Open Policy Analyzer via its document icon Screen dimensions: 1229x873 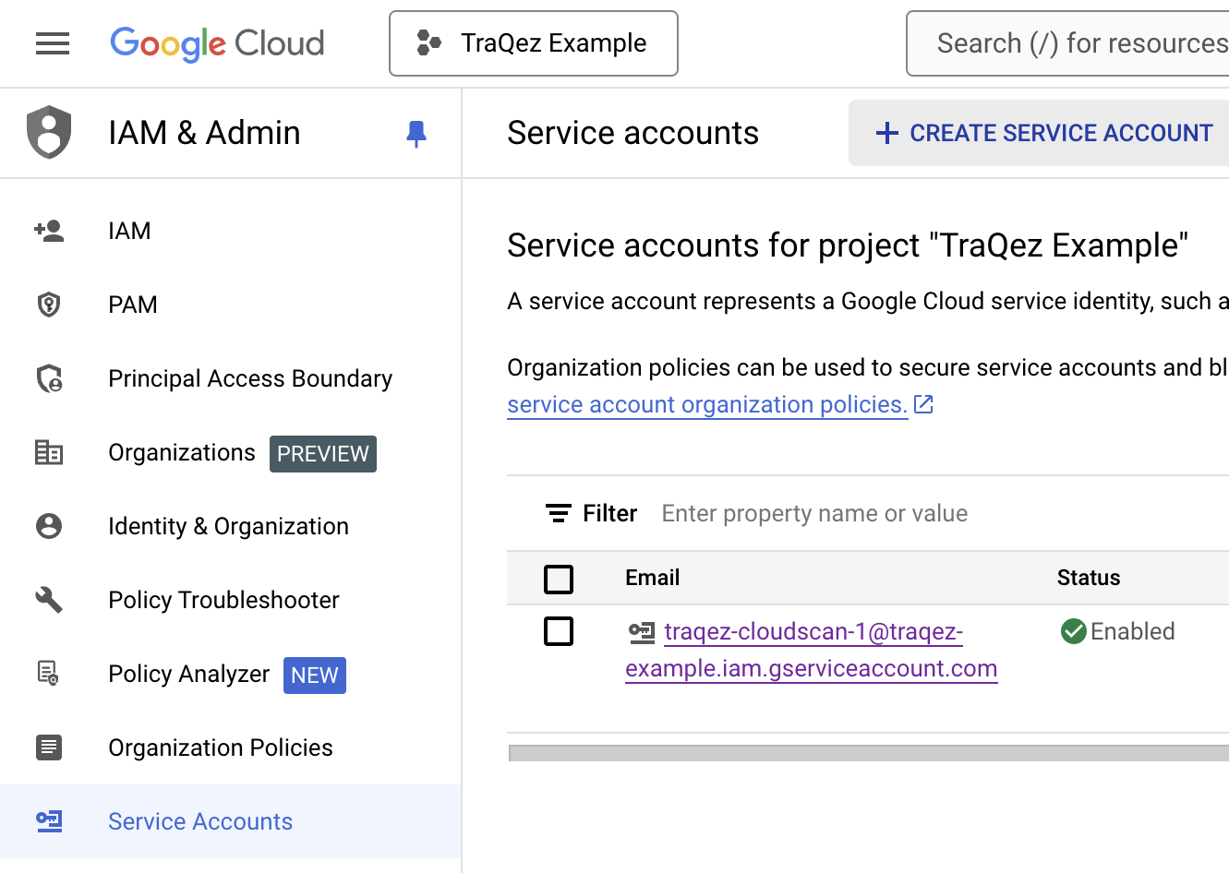pos(48,674)
